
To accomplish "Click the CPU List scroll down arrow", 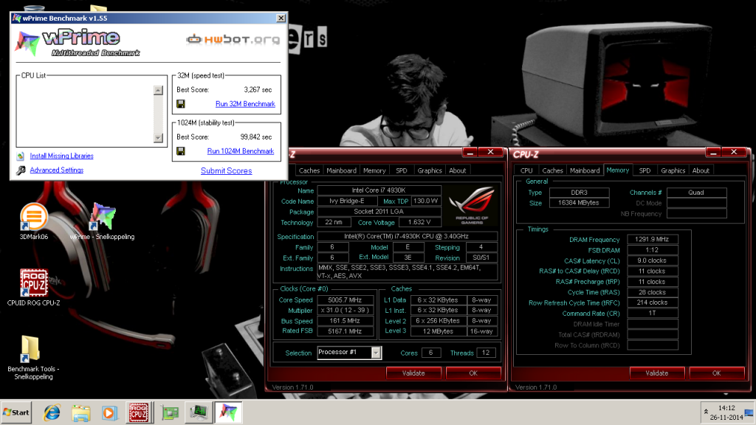I will (158, 138).
